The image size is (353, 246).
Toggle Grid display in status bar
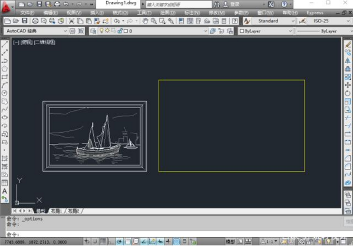coord(103,241)
